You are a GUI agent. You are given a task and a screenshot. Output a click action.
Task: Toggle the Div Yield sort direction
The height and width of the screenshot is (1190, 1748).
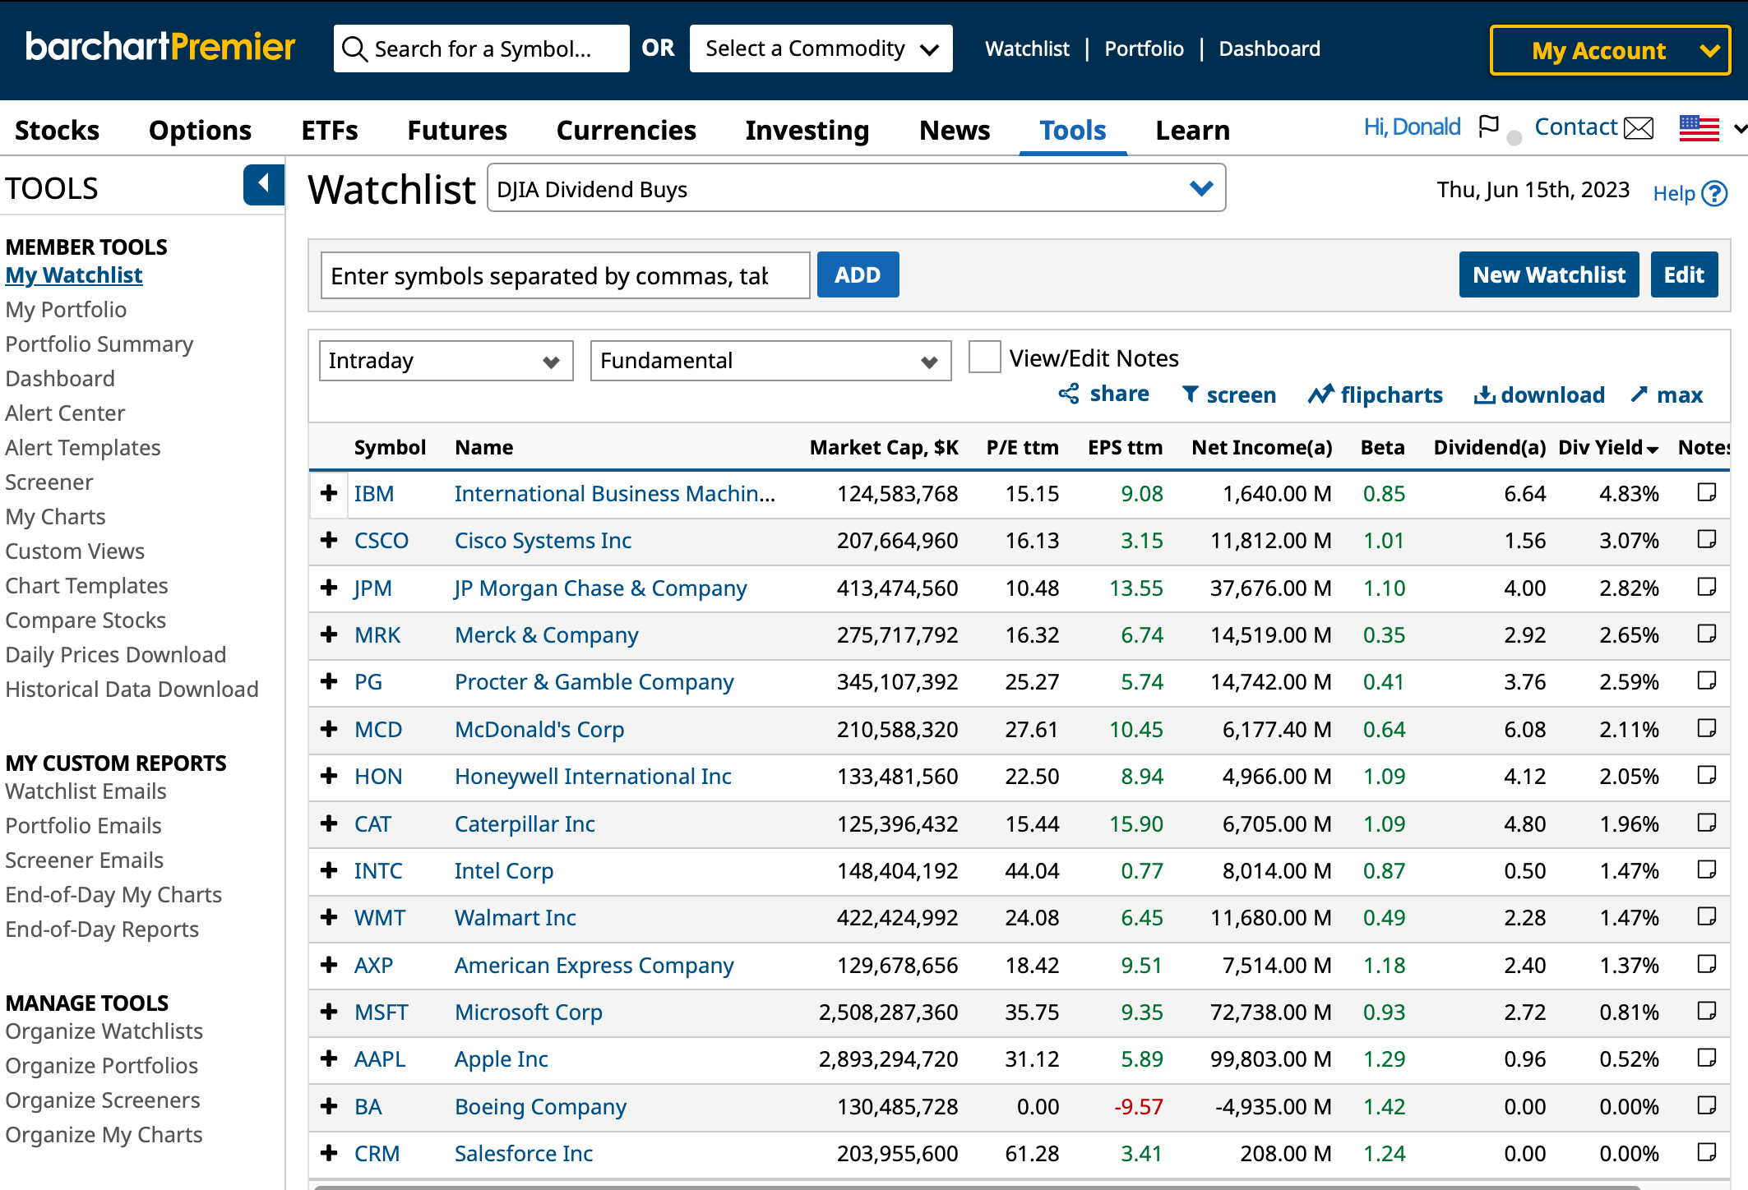pyautogui.click(x=1652, y=448)
